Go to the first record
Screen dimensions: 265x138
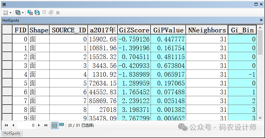pyautogui.click(x=6, y=125)
